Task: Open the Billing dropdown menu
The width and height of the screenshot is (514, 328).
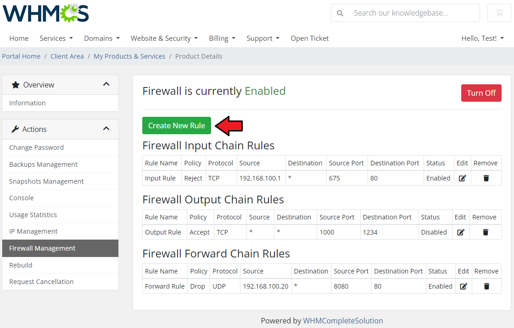Action: click(222, 38)
